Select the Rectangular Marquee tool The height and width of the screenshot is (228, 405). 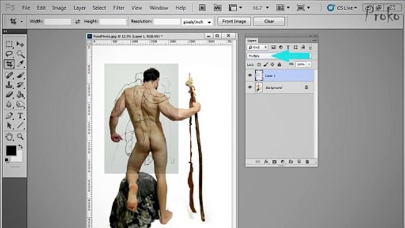click(x=9, y=44)
